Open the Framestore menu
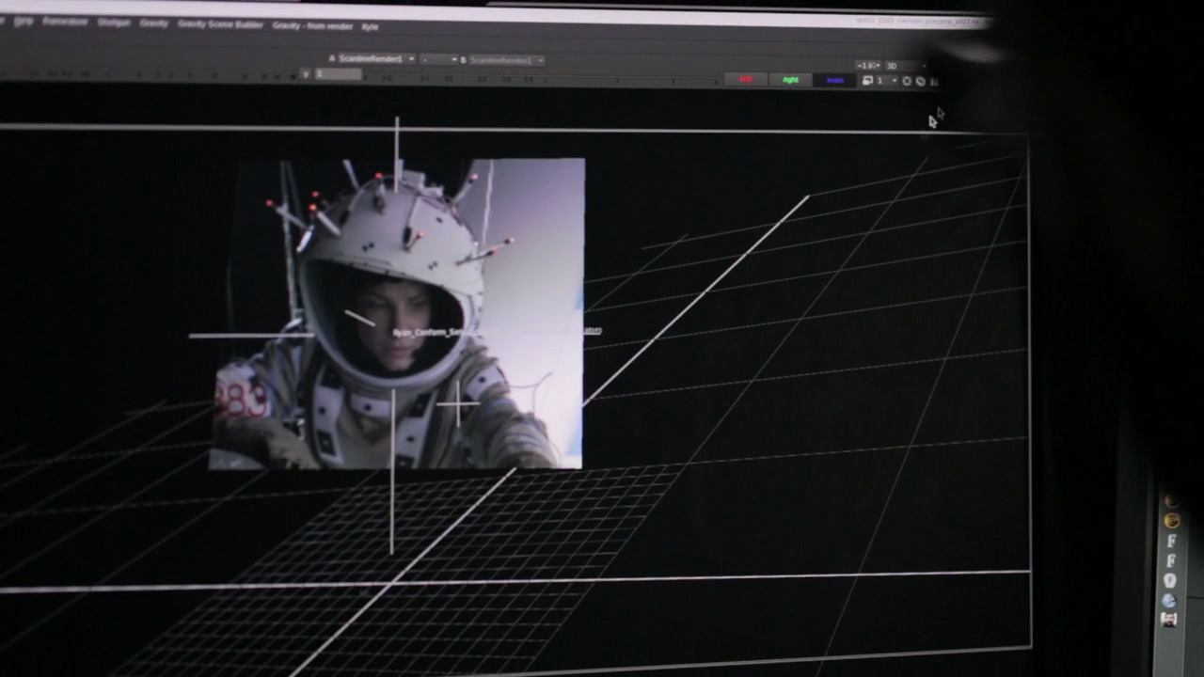 coord(63,21)
